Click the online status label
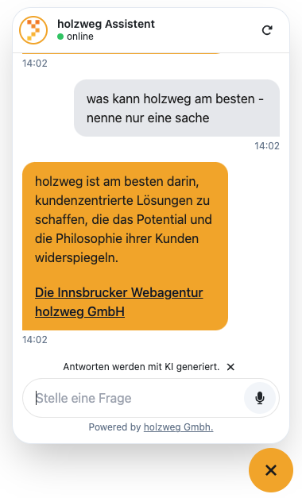 click(x=80, y=37)
